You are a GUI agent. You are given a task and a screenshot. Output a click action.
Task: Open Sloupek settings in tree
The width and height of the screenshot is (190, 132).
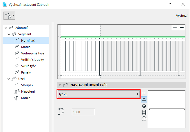coord(27,85)
